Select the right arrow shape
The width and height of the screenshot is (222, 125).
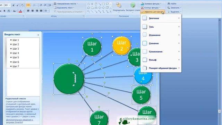103,8
